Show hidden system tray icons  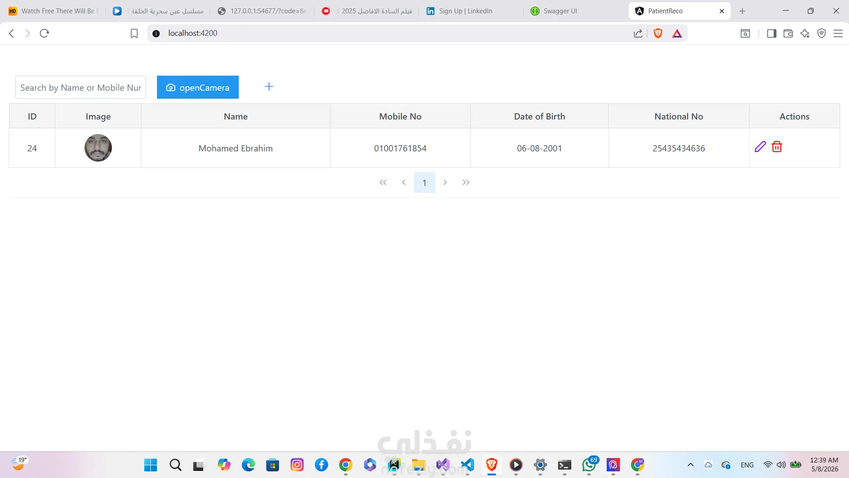tap(691, 465)
